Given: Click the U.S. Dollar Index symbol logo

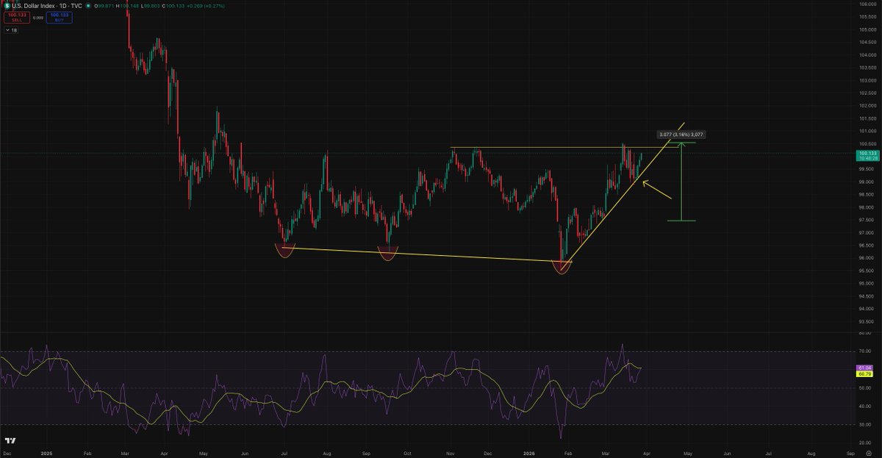Looking at the screenshot, I should coord(7,4).
